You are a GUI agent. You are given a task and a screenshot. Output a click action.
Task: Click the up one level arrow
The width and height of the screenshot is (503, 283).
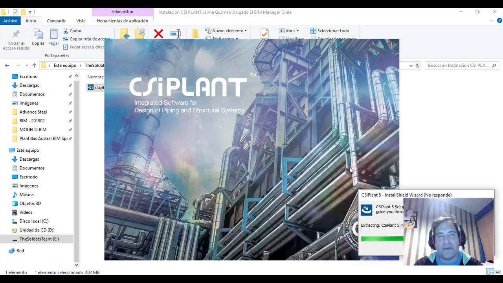[34, 66]
